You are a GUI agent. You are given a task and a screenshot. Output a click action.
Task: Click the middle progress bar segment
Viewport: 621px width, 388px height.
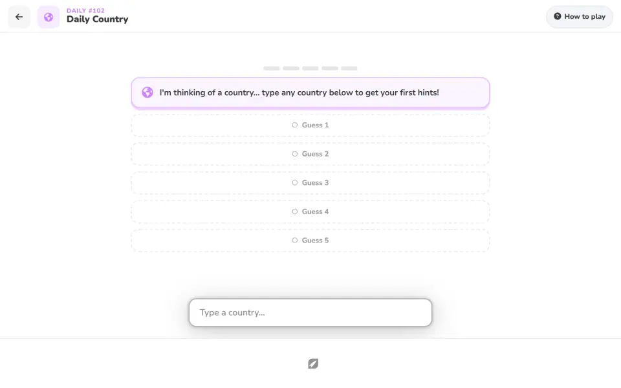tap(310, 68)
